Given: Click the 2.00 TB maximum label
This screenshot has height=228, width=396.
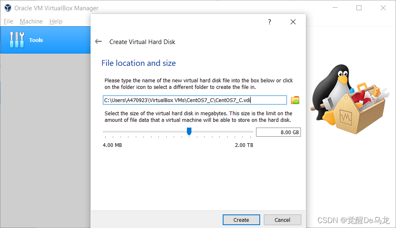Looking at the screenshot, I should point(244,145).
